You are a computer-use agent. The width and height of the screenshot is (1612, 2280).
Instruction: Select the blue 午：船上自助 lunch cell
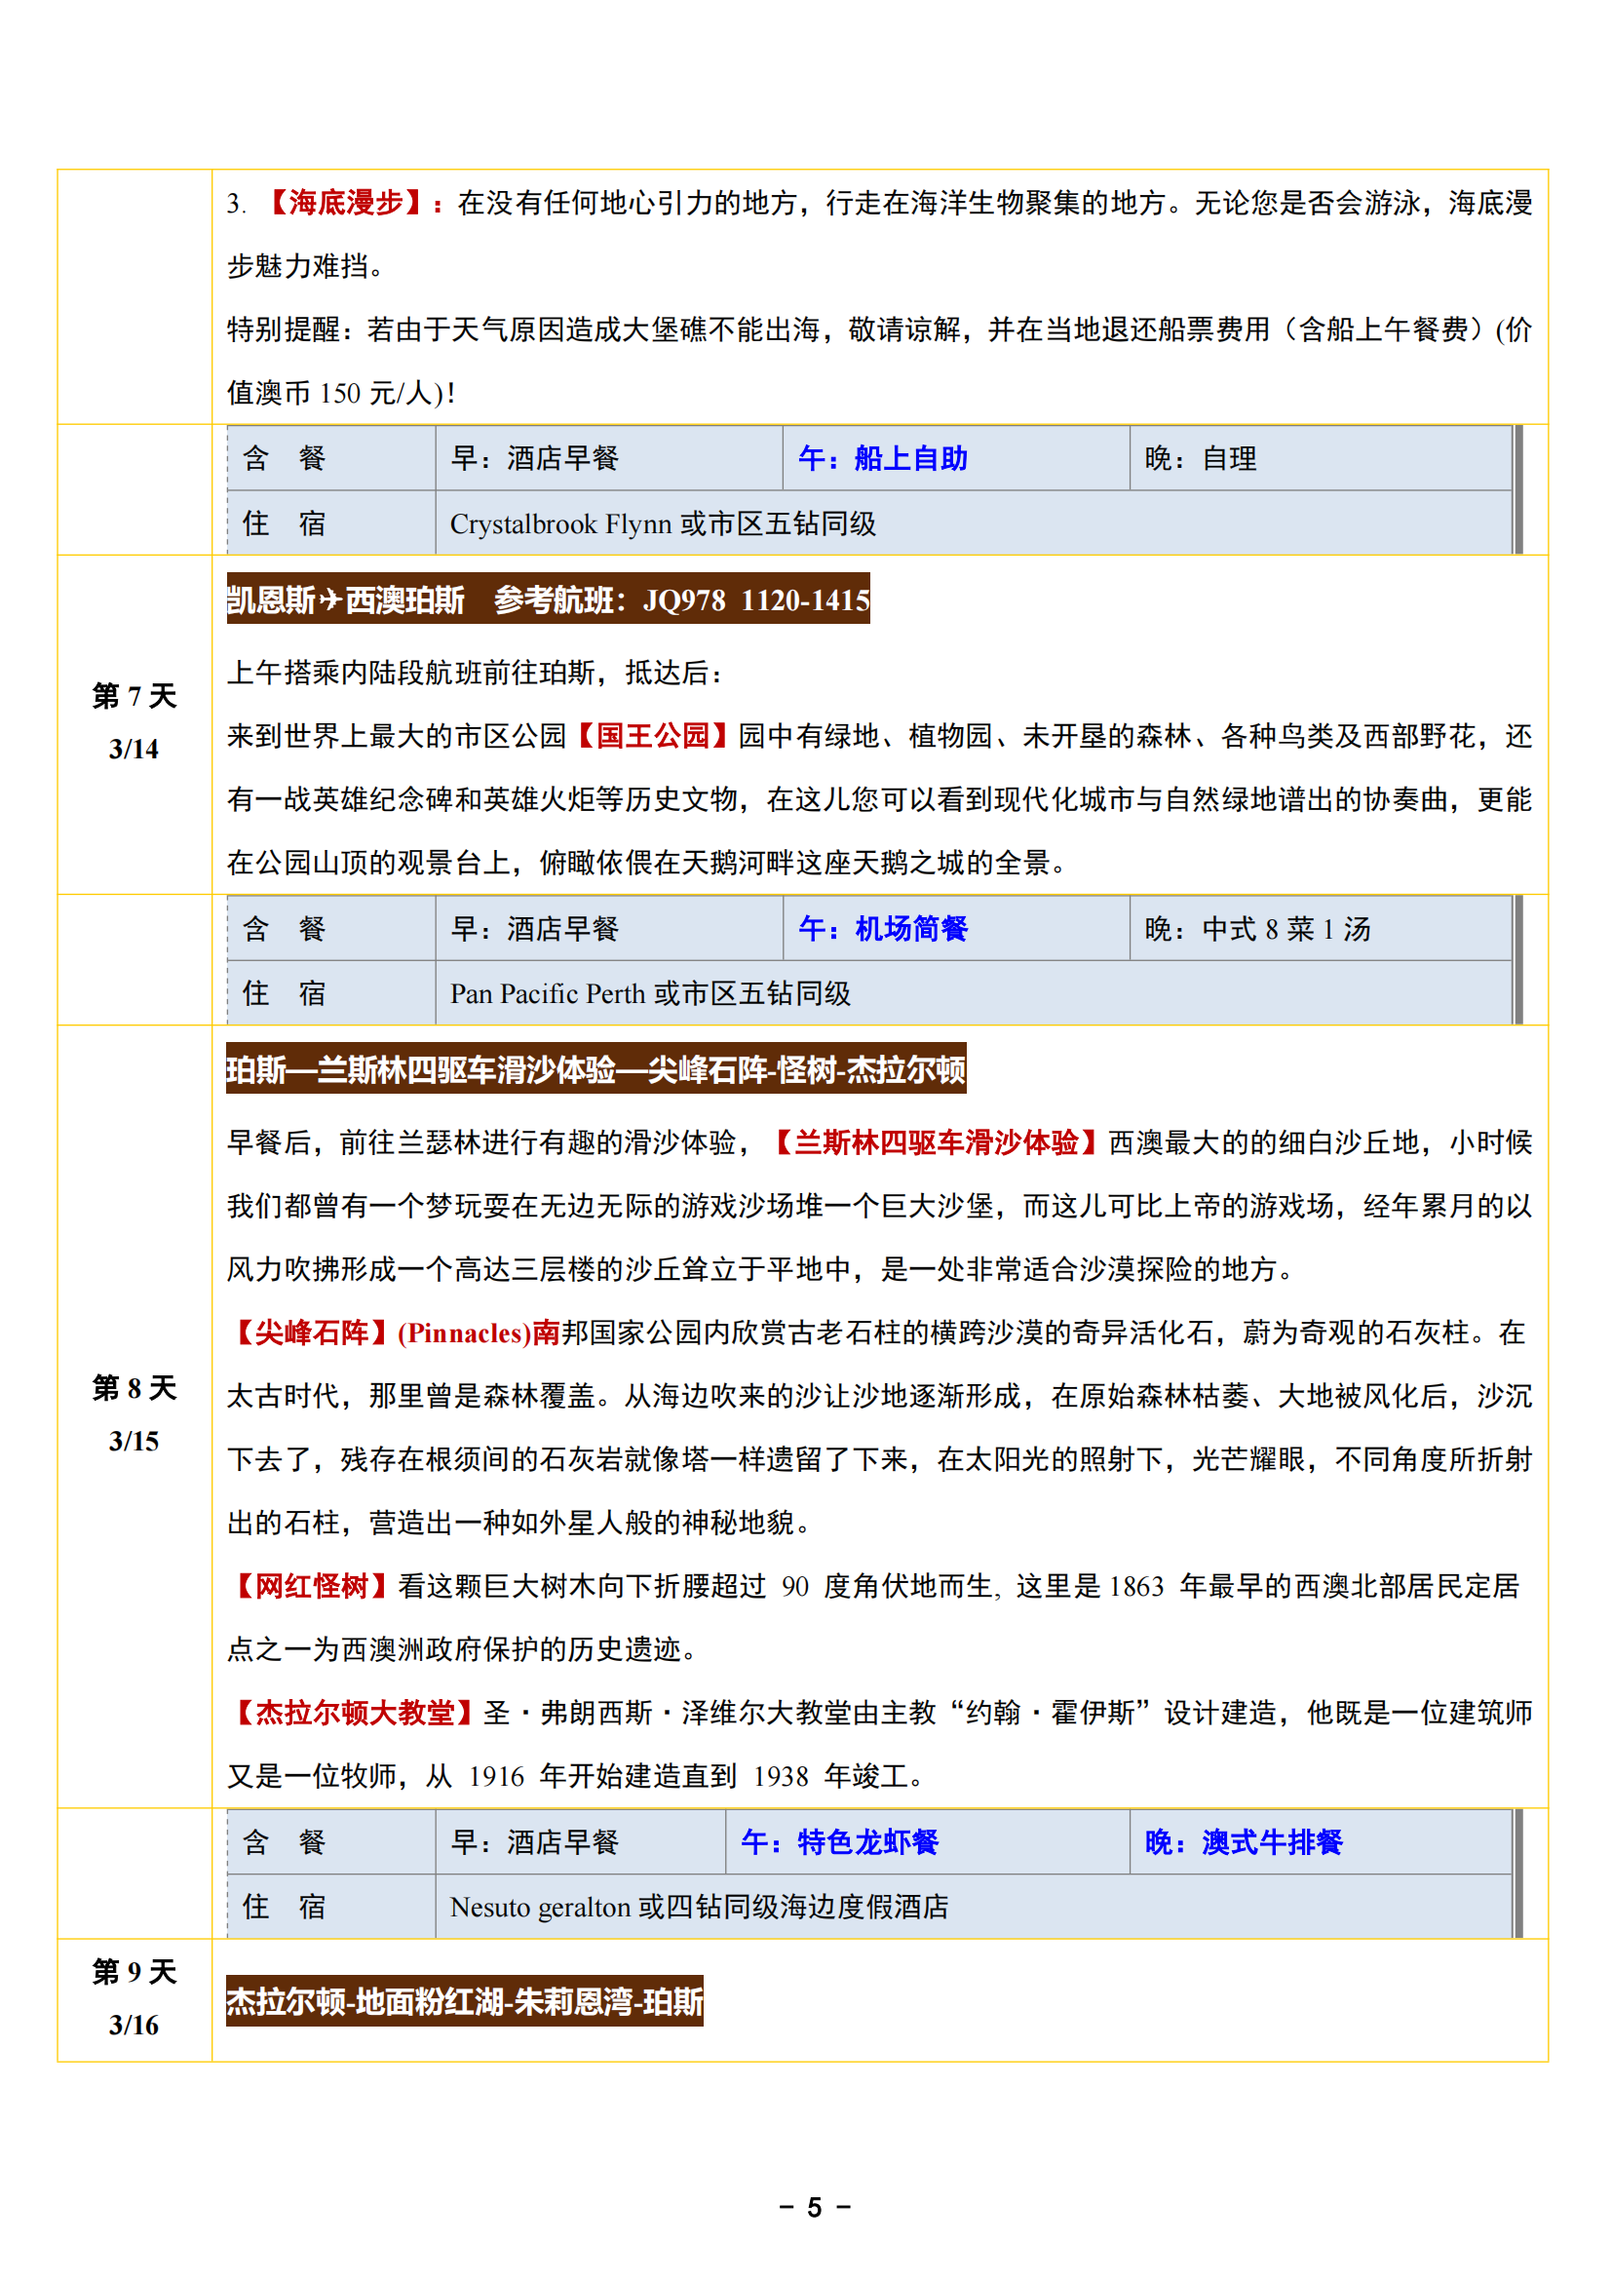pos(882,458)
